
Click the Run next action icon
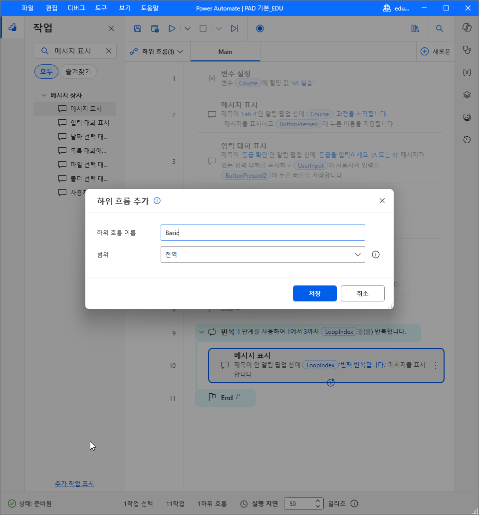point(235,28)
